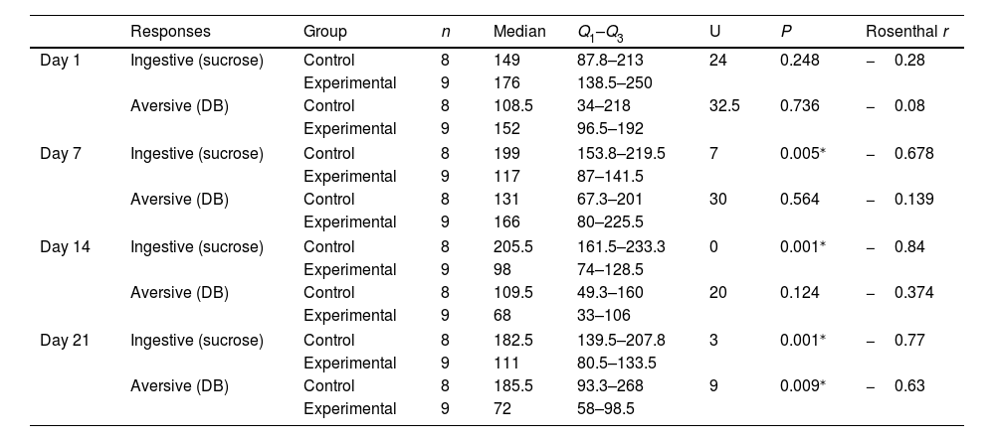Select the P value 0.005* cell
This screenshot has width=995, height=441.
tap(802, 154)
